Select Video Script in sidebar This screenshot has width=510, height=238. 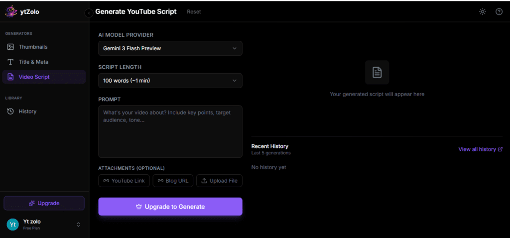[44, 77]
